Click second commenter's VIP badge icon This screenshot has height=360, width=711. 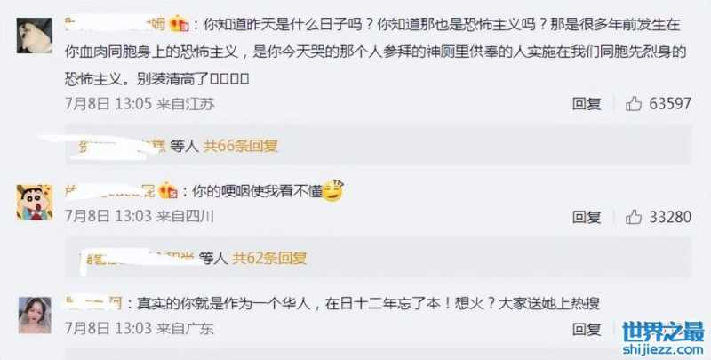tap(168, 191)
